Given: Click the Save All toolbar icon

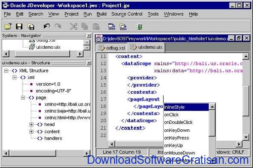Looking at the screenshot, I should point(31,27).
